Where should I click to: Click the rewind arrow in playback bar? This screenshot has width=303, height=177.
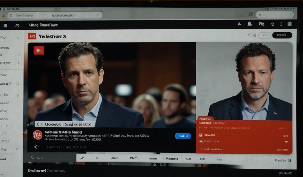point(37,147)
